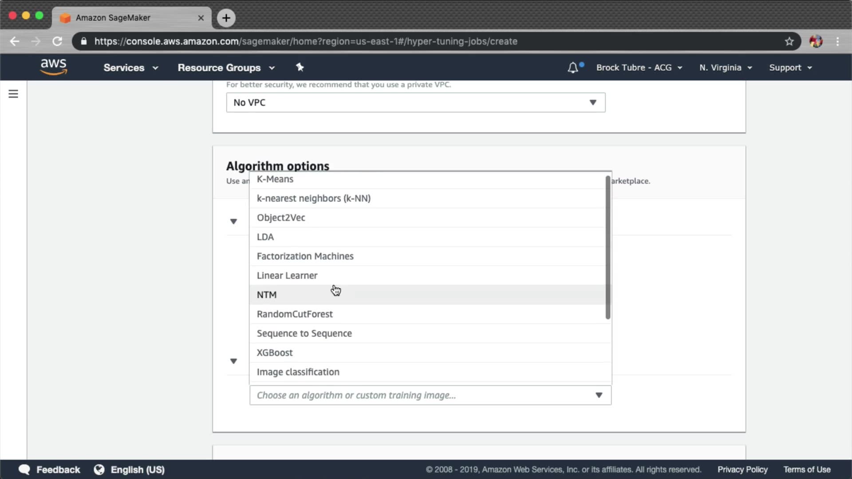Click the Feedback button in footer
Screen dimensions: 852x479
[x=49, y=470]
